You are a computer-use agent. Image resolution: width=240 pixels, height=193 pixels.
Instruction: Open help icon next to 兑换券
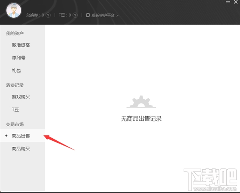48,15
